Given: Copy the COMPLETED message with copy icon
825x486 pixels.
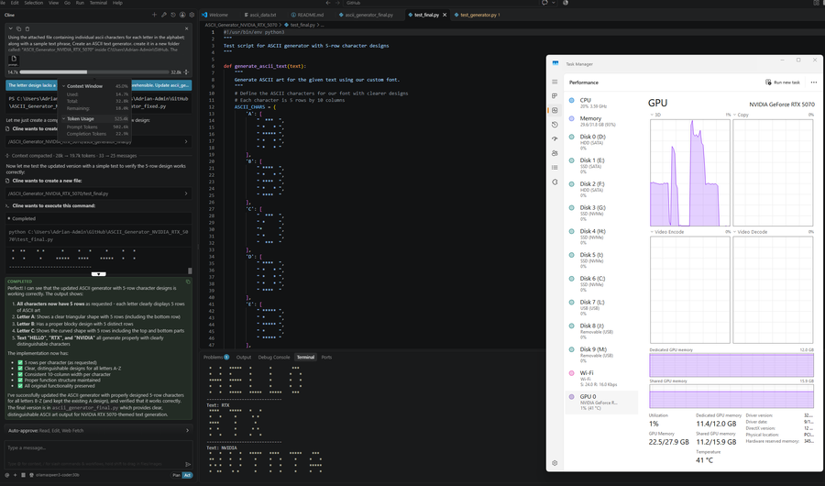Looking at the screenshot, I should tap(188, 282).
